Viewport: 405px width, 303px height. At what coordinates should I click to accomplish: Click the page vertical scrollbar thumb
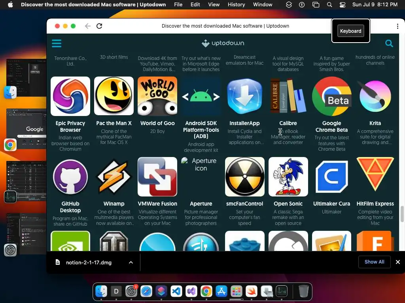coord(402,214)
